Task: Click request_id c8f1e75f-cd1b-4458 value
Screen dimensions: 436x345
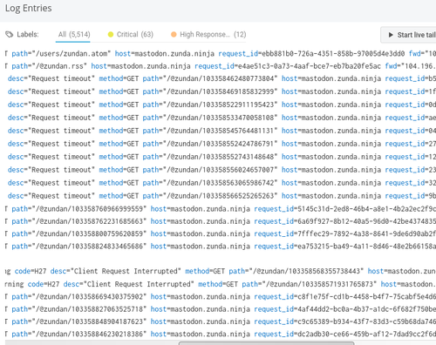Action: point(367,297)
